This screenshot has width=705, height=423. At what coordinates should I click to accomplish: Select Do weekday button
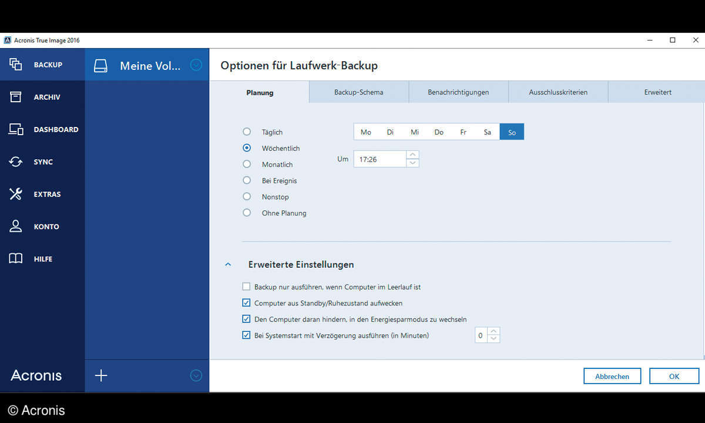coord(439,132)
